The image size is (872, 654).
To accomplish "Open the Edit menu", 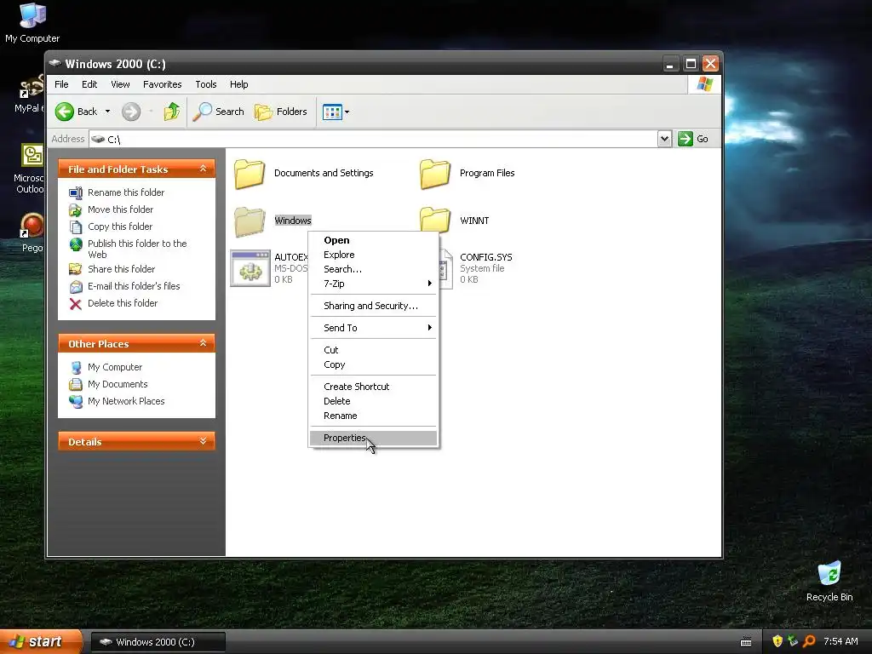I will click(x=89, y=84).
